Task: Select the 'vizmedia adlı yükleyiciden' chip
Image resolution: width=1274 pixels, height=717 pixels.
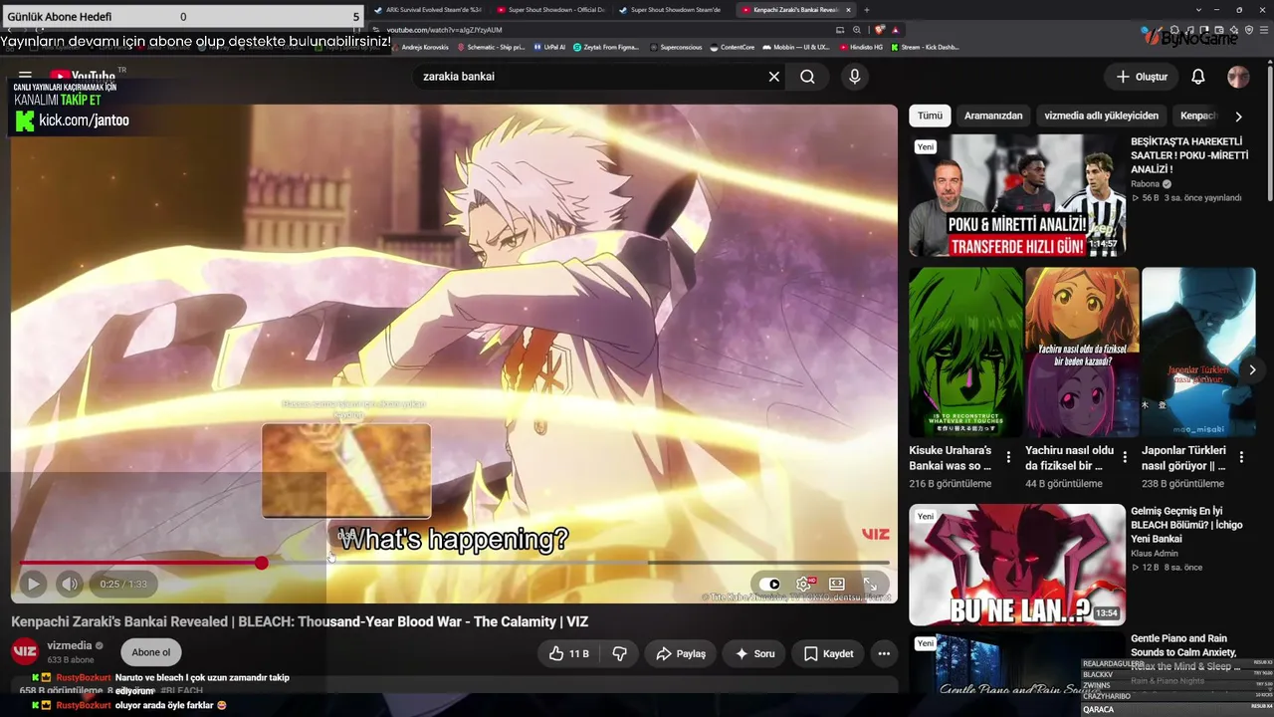Action: (1101, 116)
